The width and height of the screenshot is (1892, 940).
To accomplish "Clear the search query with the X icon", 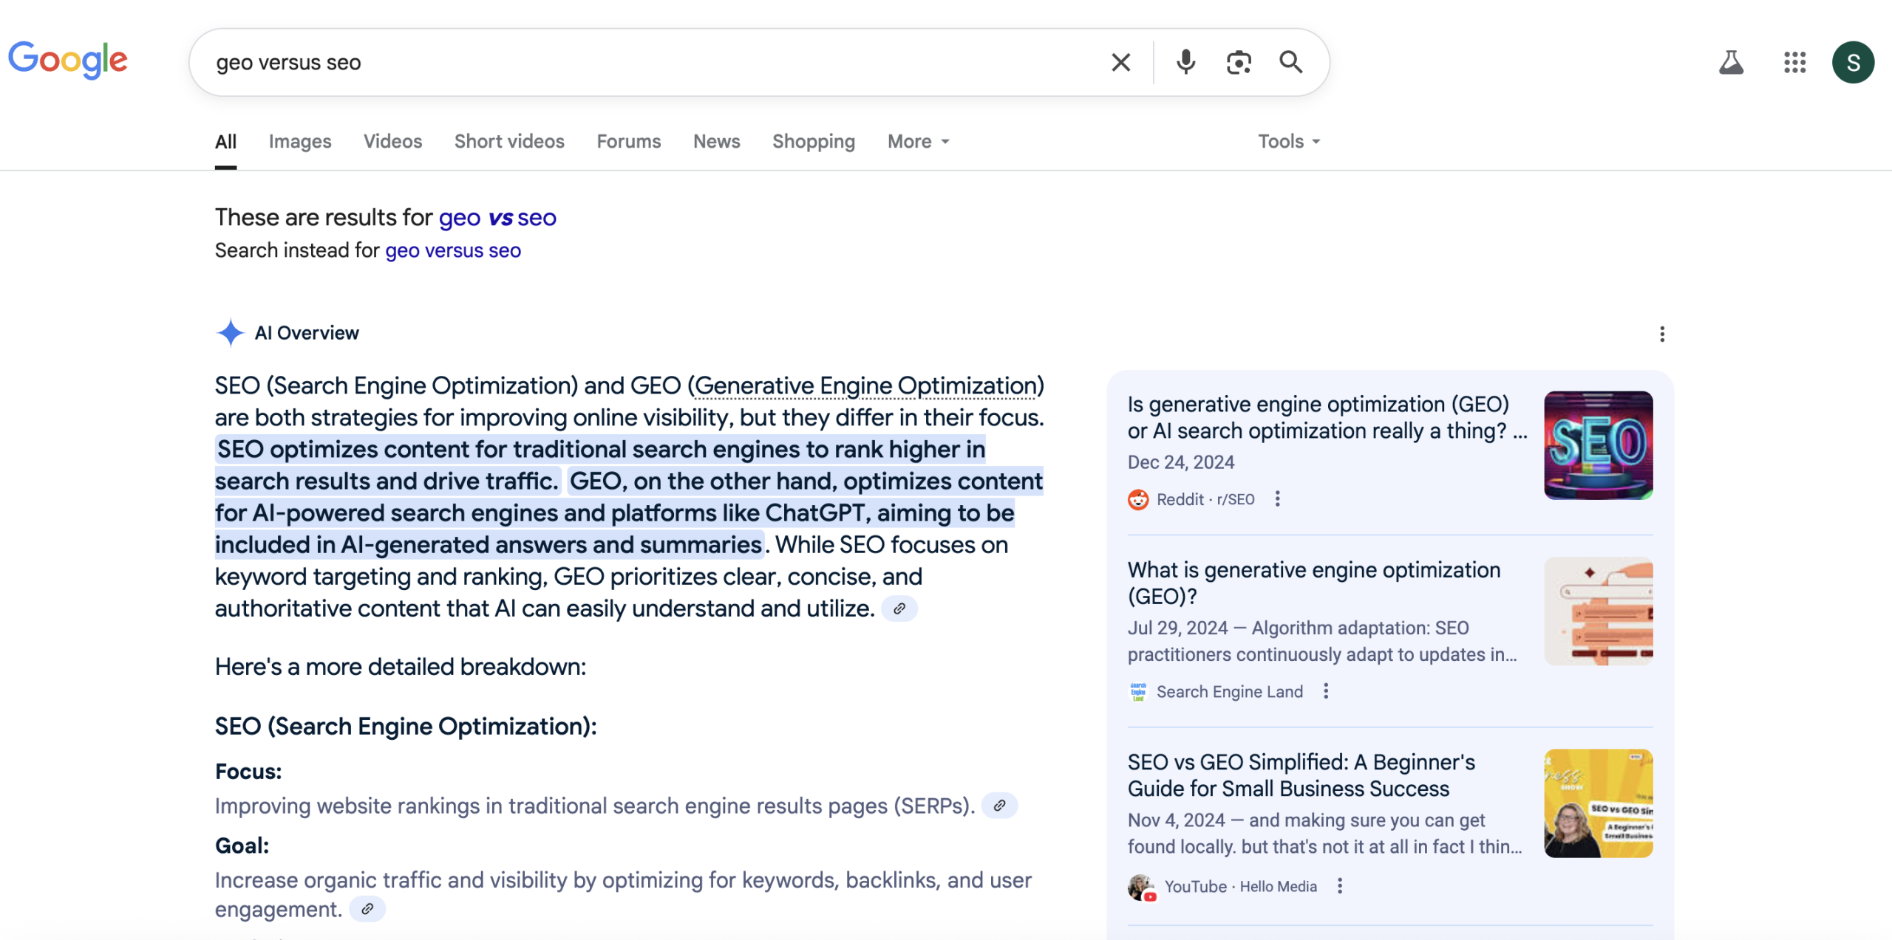I will pyautogui.click(x=1120, y=62).
